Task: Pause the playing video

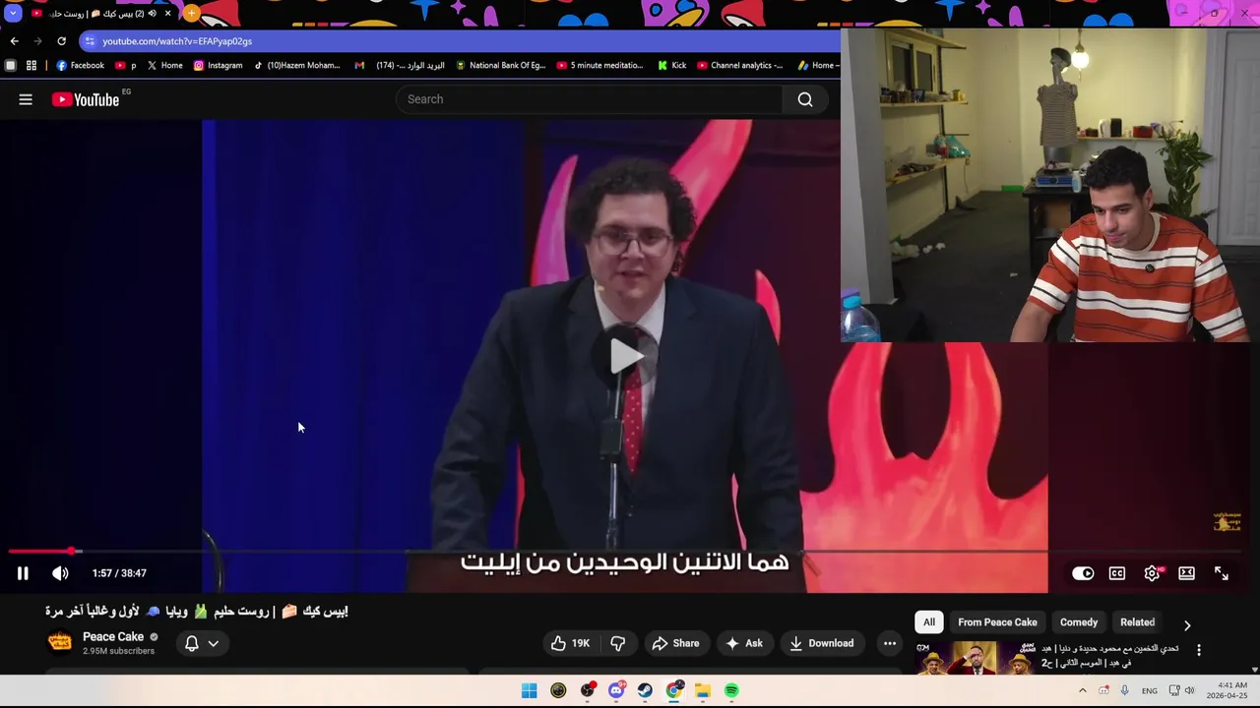Action: pyautogui.click(x=23, y=573)
